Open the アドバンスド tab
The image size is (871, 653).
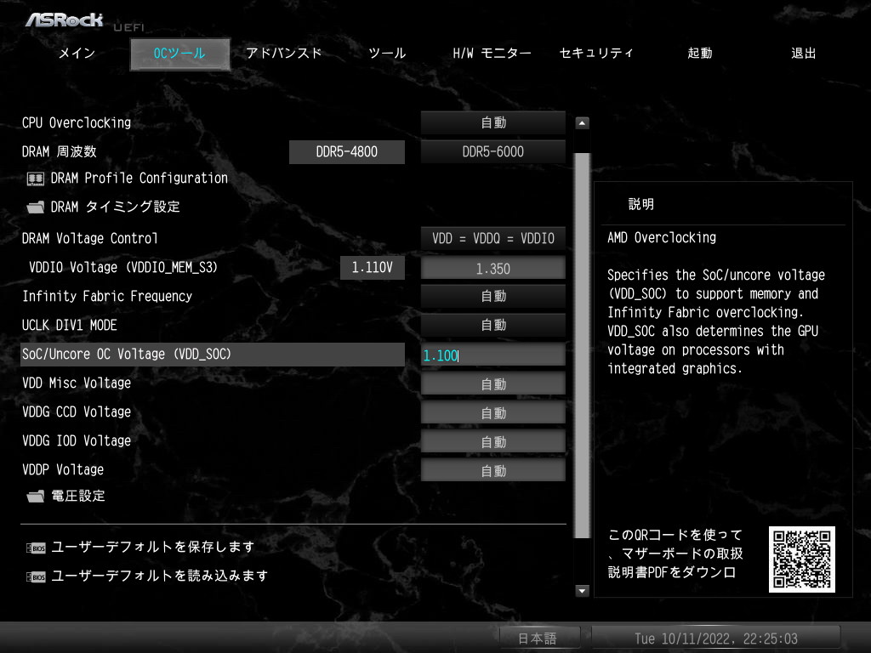click(x=284, y=54)
